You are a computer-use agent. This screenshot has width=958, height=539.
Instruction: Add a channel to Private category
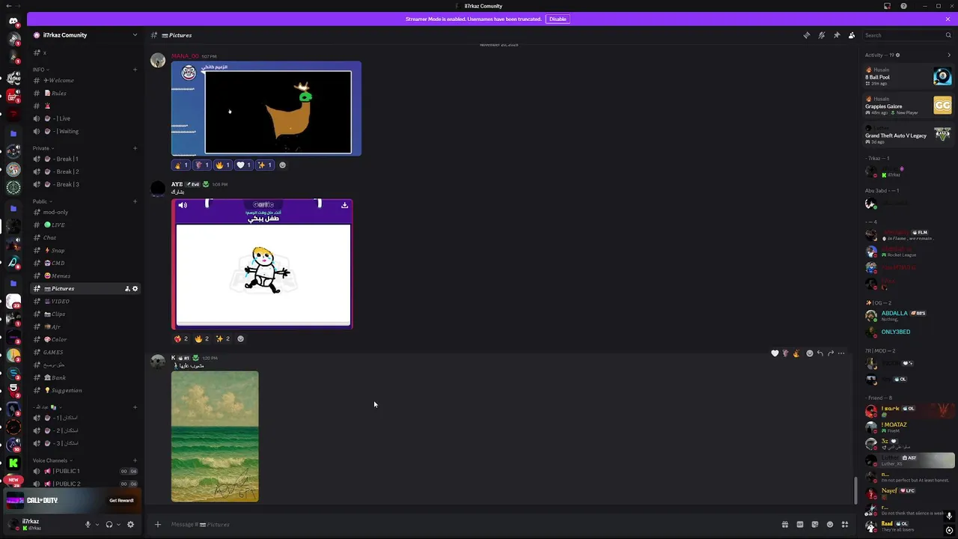click(x=135, y=148)
